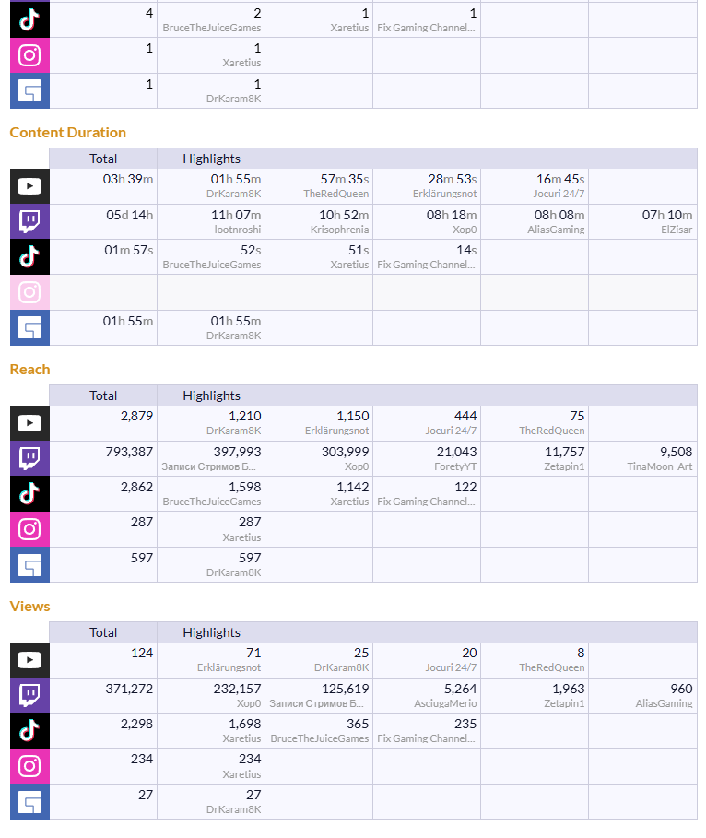
Task: Click the TikTok icon in Views section
Action: click(x=29, y=731)
